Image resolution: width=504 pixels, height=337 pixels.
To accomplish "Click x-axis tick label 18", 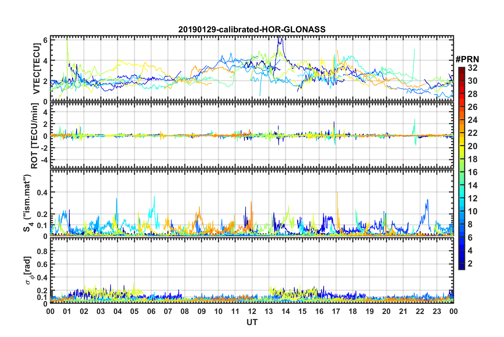I will (x=353, y=311).
